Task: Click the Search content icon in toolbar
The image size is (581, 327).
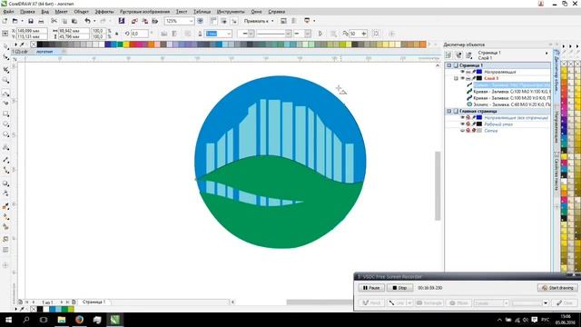Action: pyautogui.click(x=122, y=21)
